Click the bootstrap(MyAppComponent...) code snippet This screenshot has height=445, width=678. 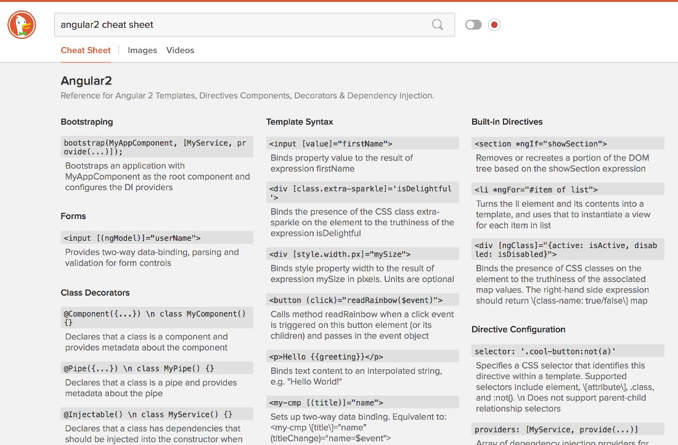tap(157, 146)
